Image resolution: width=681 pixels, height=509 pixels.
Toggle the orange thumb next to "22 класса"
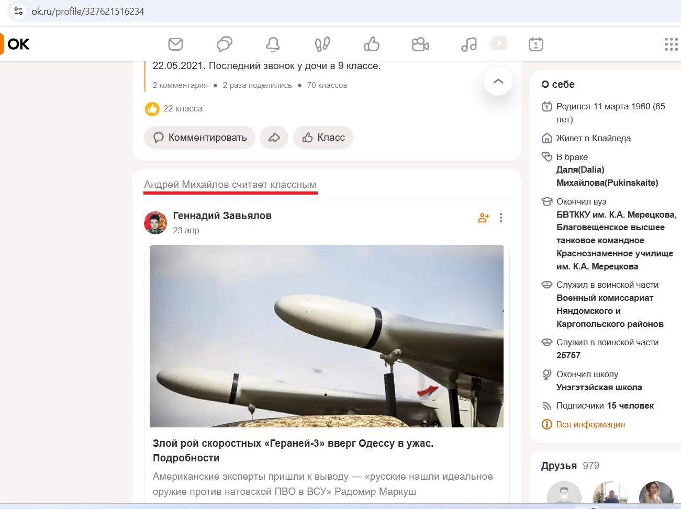click(x=152, y=108)
